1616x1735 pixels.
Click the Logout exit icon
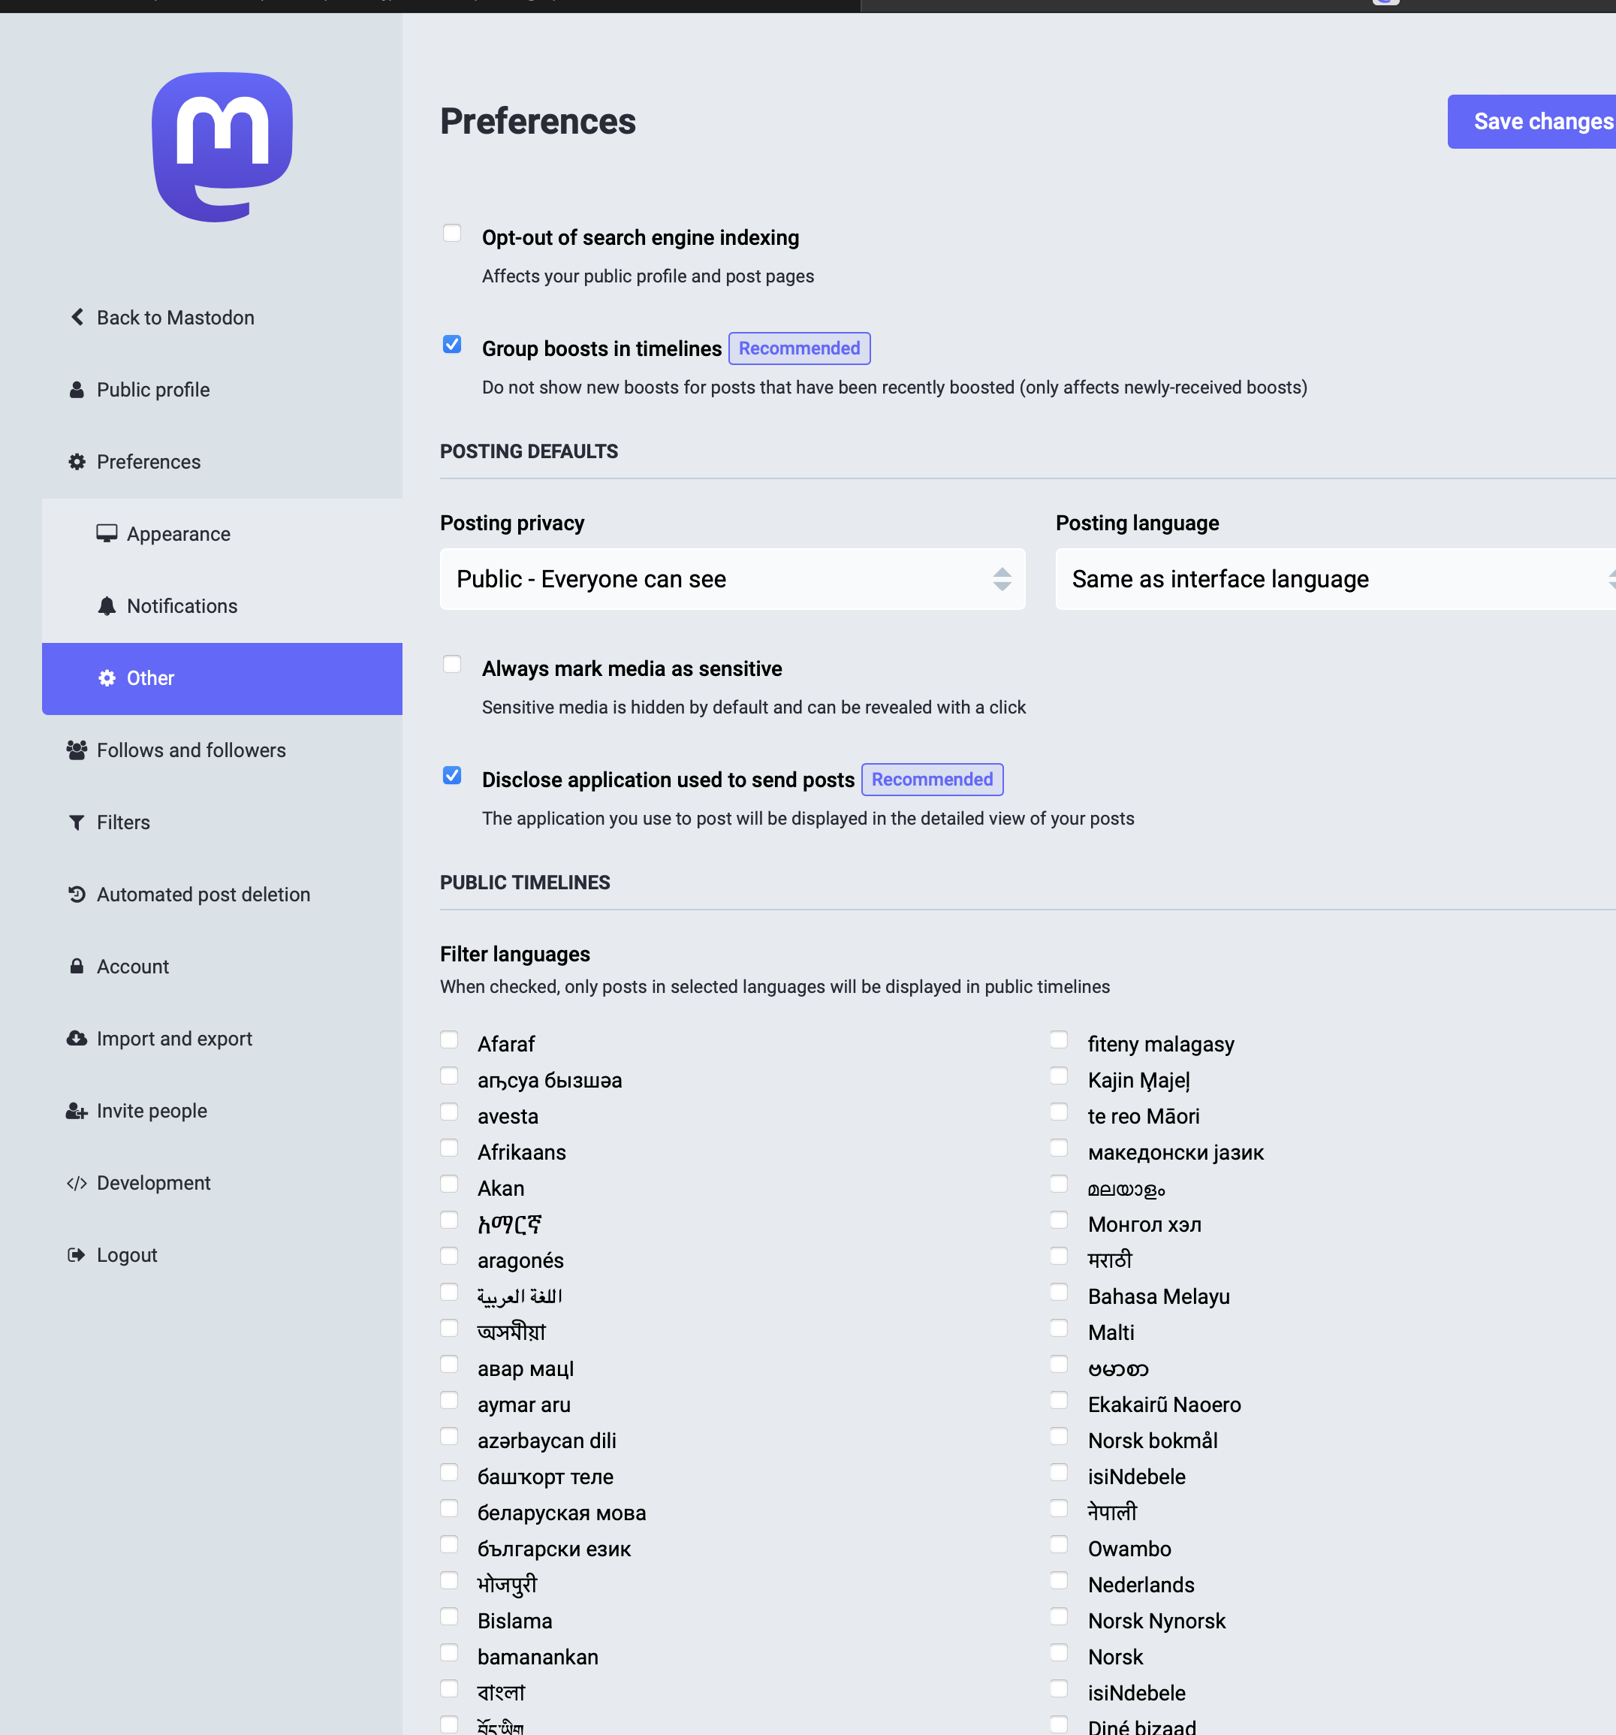[77, 1254]
